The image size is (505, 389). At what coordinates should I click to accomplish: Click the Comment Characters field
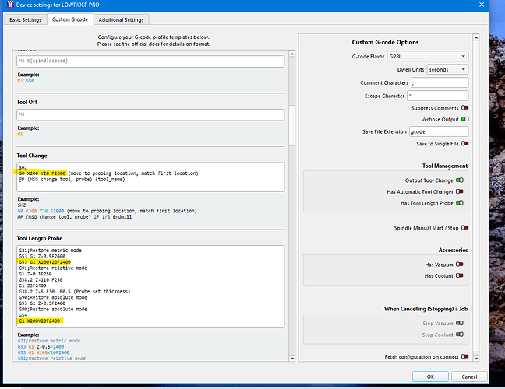[440, 82]
